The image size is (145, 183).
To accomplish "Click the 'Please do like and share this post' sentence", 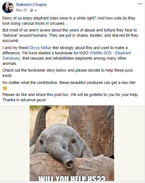I will click(70, 94).
